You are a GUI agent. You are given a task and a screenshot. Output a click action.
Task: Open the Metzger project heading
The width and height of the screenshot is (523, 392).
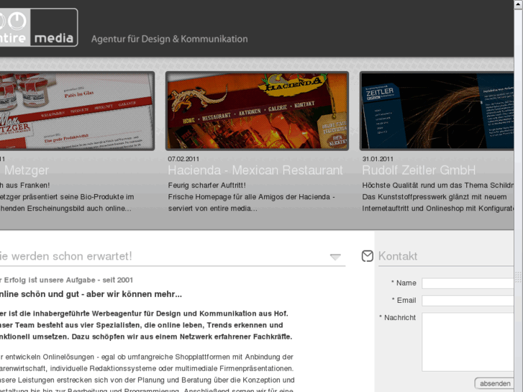pyautogui.click(x=27, y=170)
